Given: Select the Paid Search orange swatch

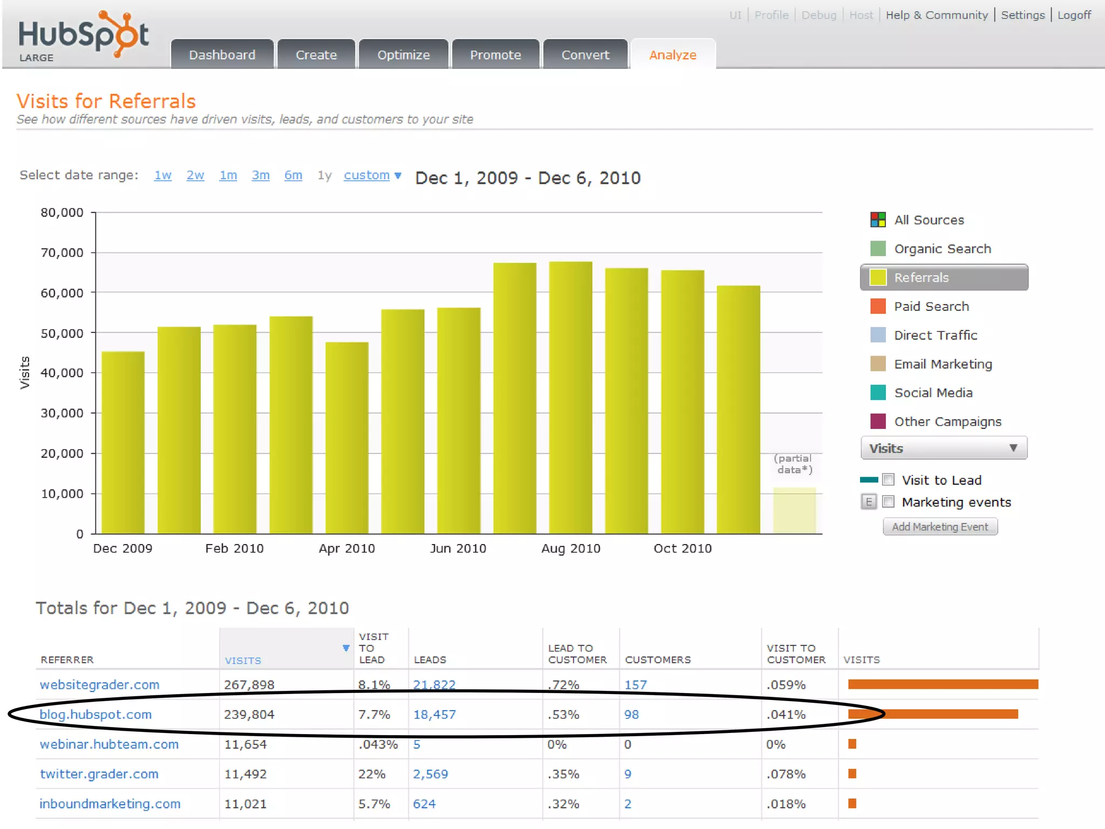Looking at the screenshot, I should click(878, 306).
